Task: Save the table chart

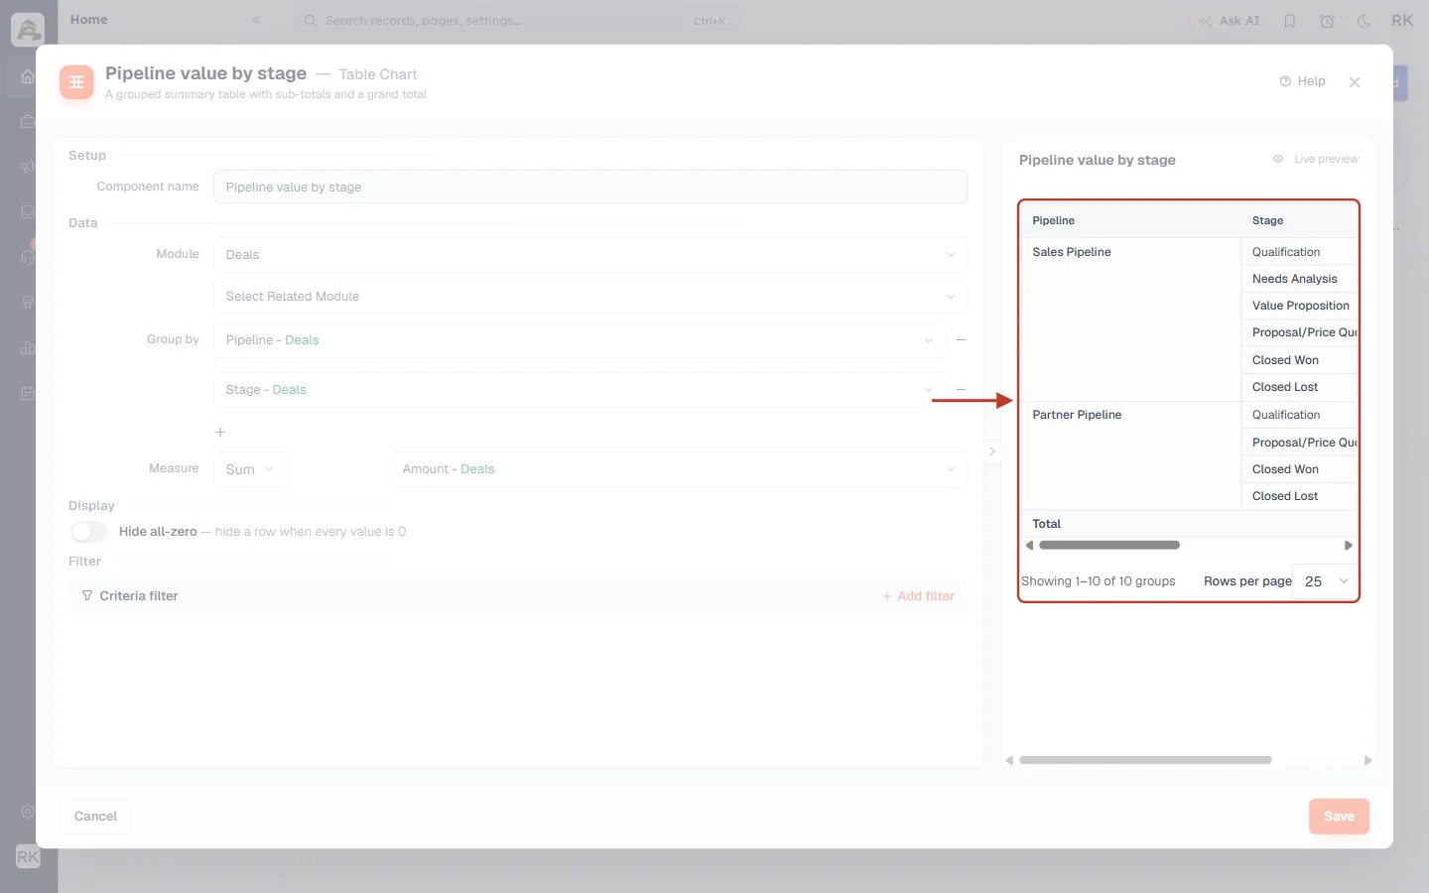Action: (x=1339, y=817)
